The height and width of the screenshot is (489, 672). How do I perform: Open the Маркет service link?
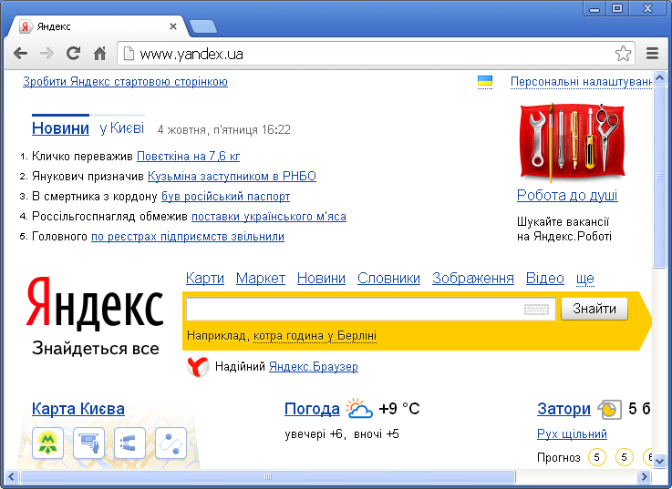[x=261, y=279]
